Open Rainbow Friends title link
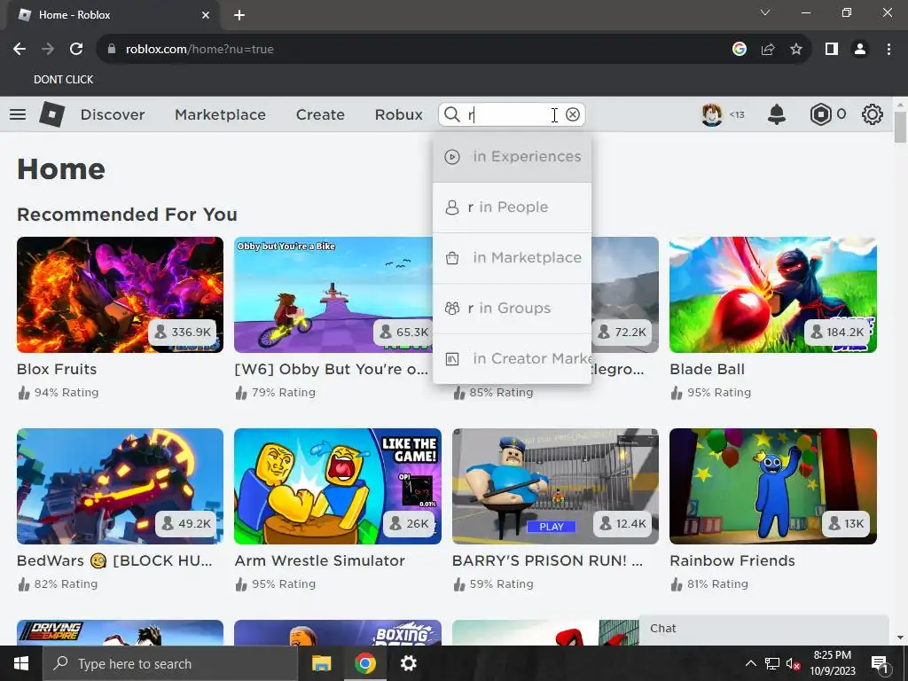This screenshot has height=681, width=908. 732,560
